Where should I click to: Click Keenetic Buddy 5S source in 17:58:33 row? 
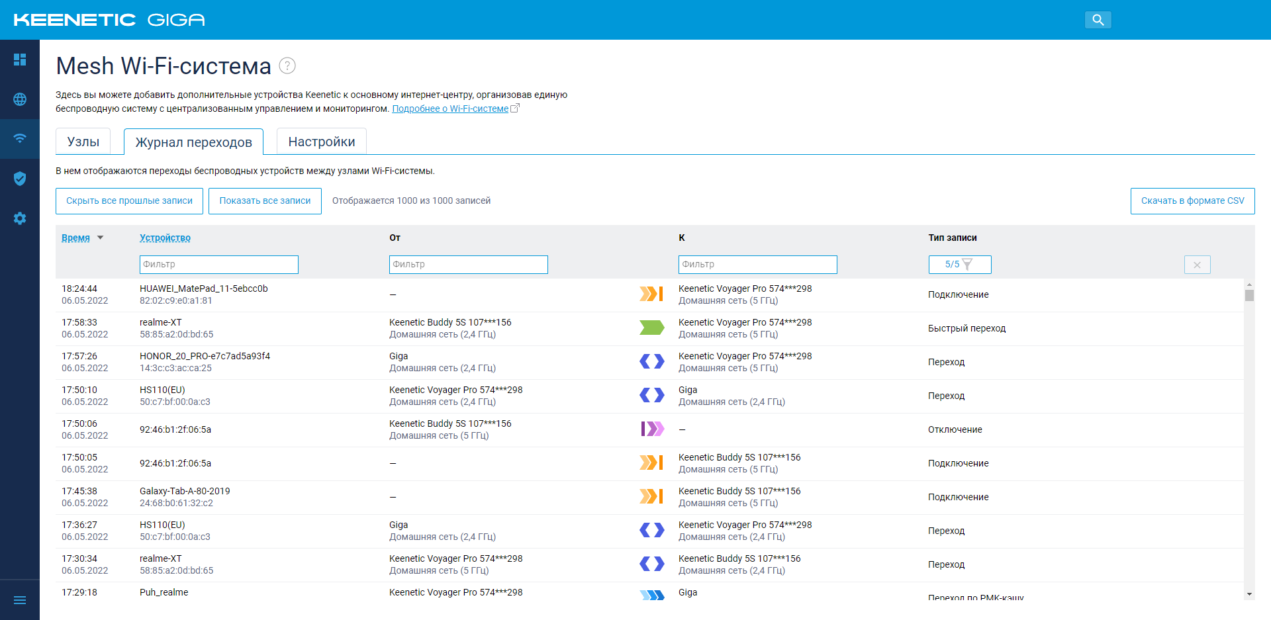(x=450, y=322)
